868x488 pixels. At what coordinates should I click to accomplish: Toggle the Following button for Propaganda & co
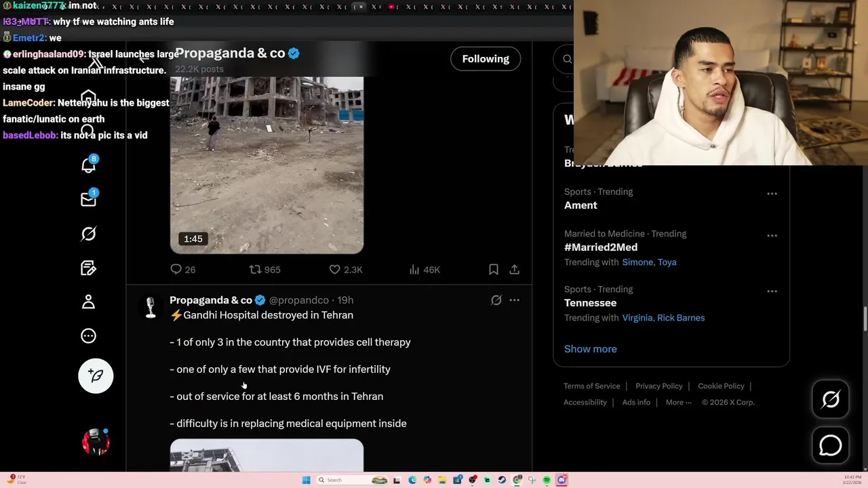[x=486, y=59]
